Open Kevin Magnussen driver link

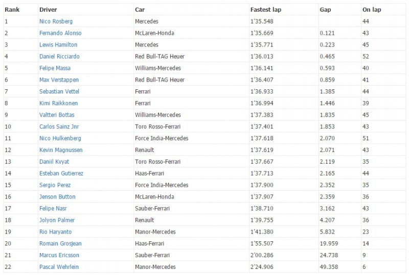tap(61, 150)
